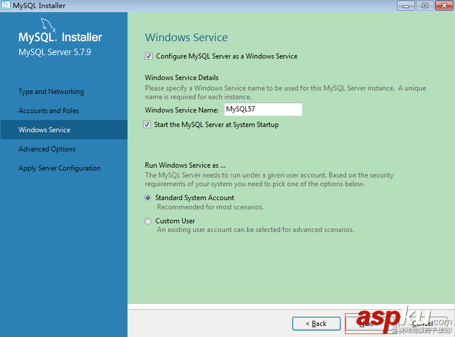Click the 'Windows Service Name:' label
The image size is (455, 337).
point(181,110)
